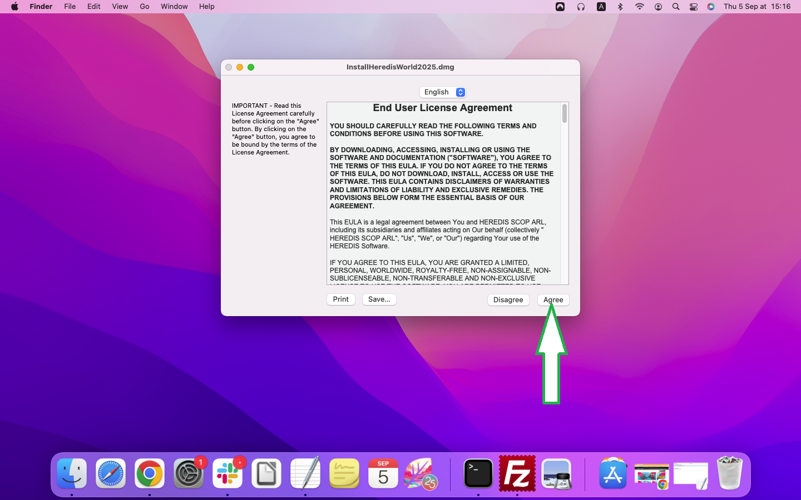Open the Apple menu
This screenshot has width=801, height=500.
14,7
